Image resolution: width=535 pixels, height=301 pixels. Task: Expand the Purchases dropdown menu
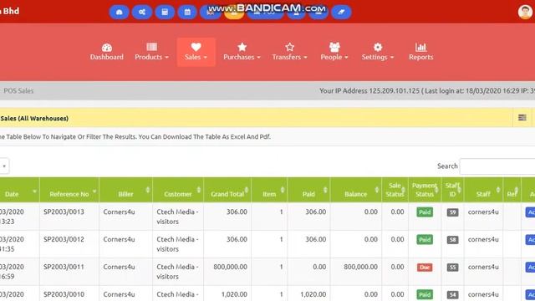(x=242, y=52)
